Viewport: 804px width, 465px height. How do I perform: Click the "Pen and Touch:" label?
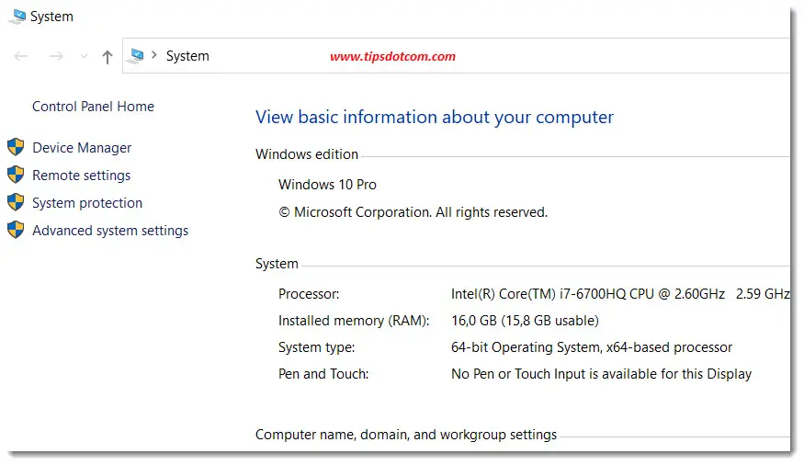point(323,374)
